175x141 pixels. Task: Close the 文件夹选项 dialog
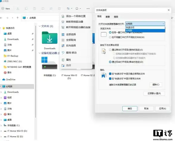coord(169,10)
